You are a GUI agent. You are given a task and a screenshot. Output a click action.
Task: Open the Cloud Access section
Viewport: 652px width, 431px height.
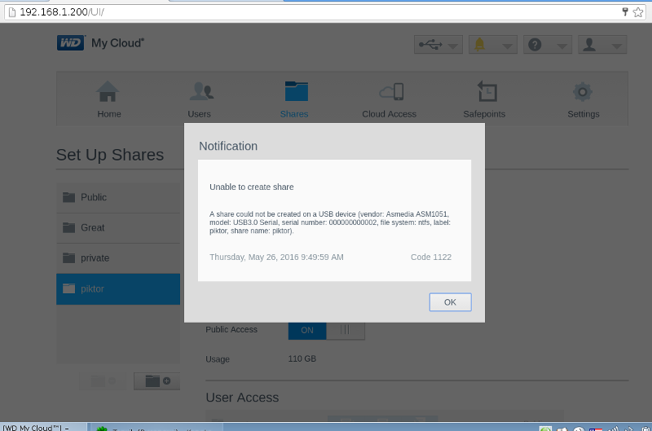point(389,99)
